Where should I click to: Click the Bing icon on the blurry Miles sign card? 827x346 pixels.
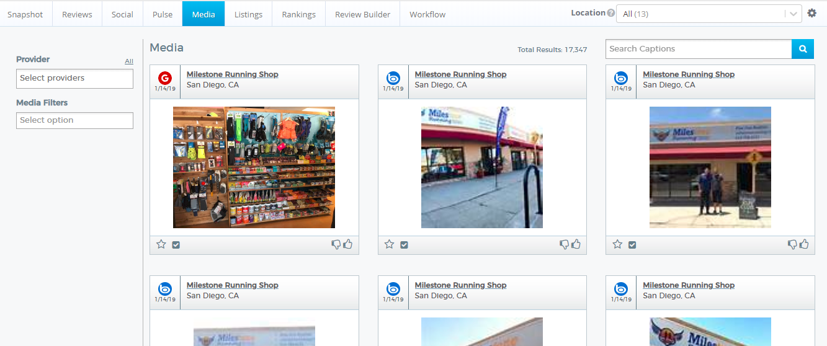click(164, 288)
